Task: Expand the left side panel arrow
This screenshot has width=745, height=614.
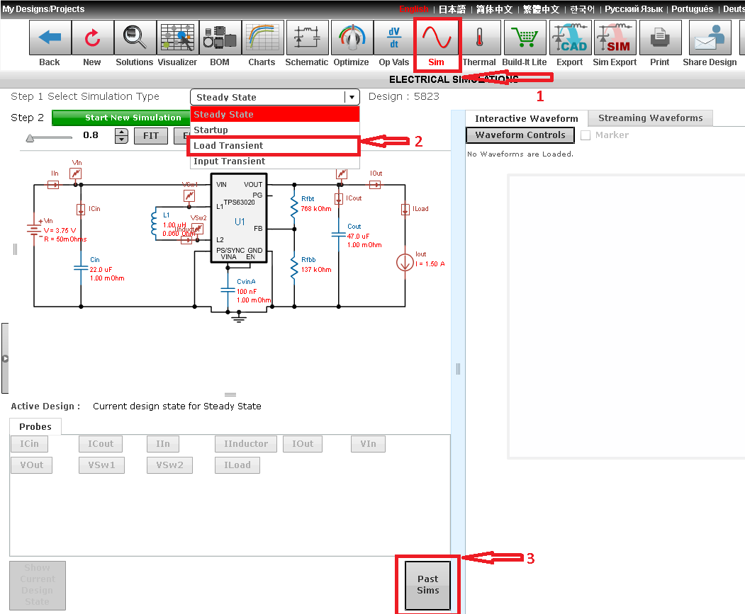Action: click(x=5, y=358)
